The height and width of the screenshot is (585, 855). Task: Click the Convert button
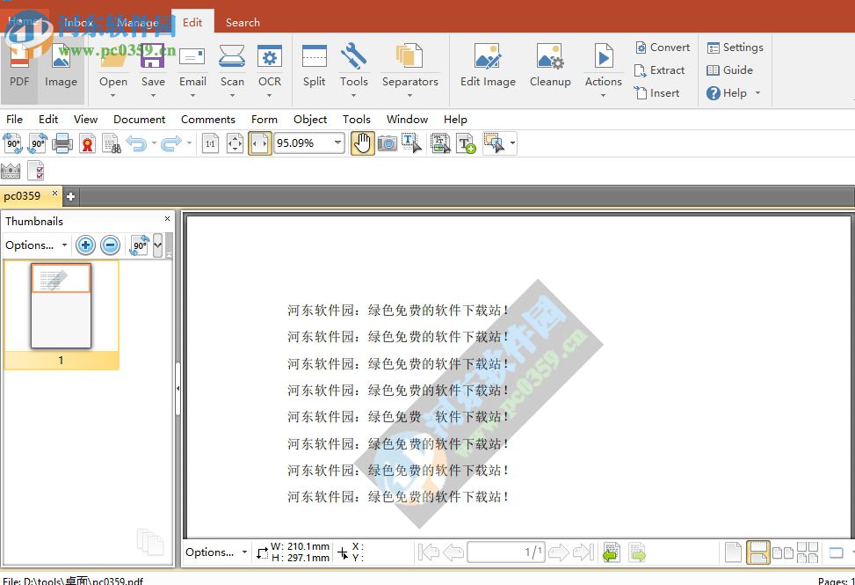tap(662, 48)
